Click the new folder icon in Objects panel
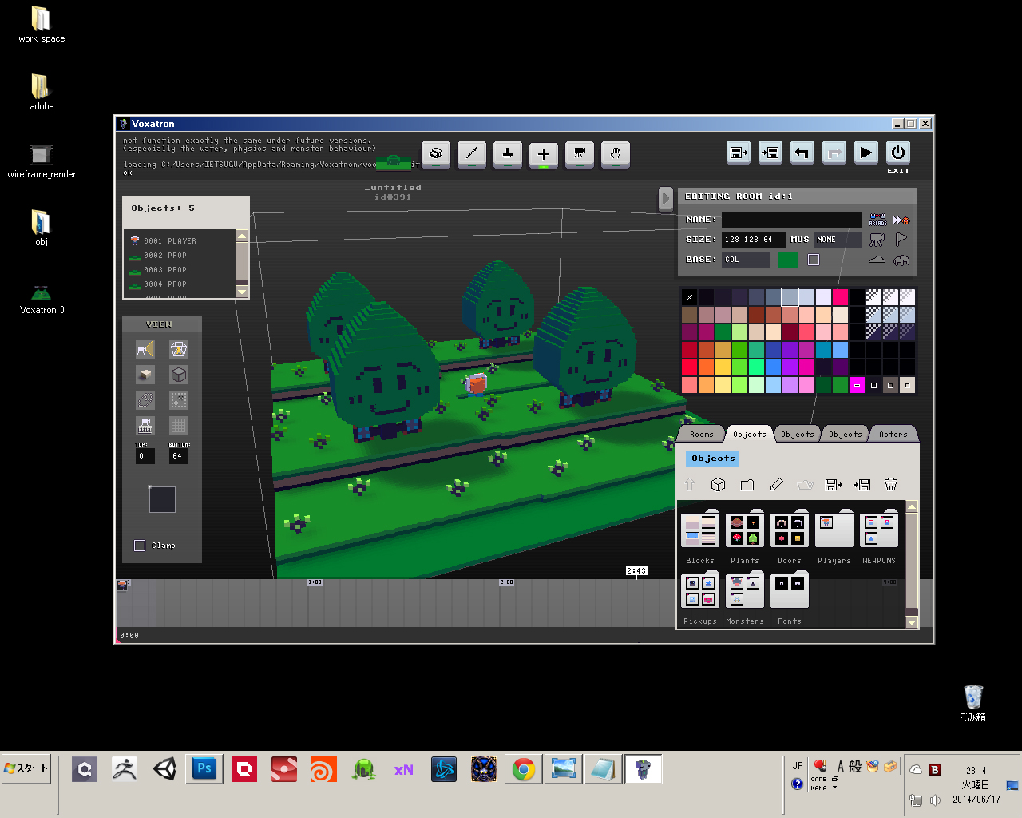This screenshot has height=818, width=1022. [747, 485]
